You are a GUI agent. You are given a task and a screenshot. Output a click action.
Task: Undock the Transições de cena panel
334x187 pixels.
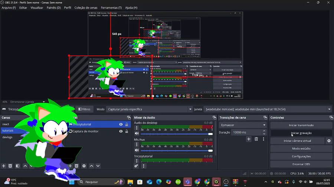[265, 118]
